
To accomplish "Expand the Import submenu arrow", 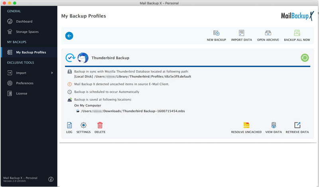I will click(52, 73).
